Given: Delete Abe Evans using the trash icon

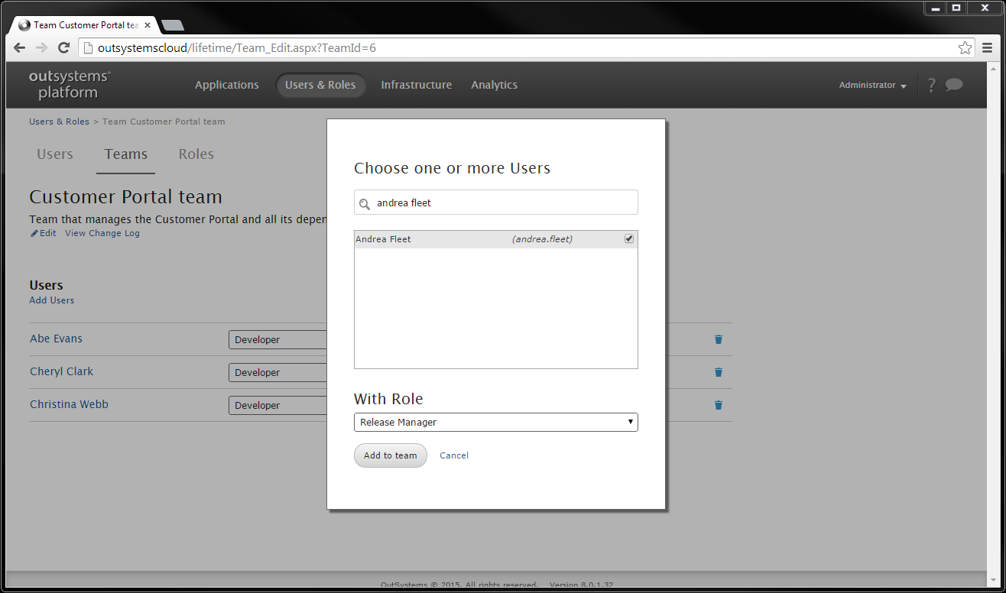Looking at the screenshot, I should 718,339.
